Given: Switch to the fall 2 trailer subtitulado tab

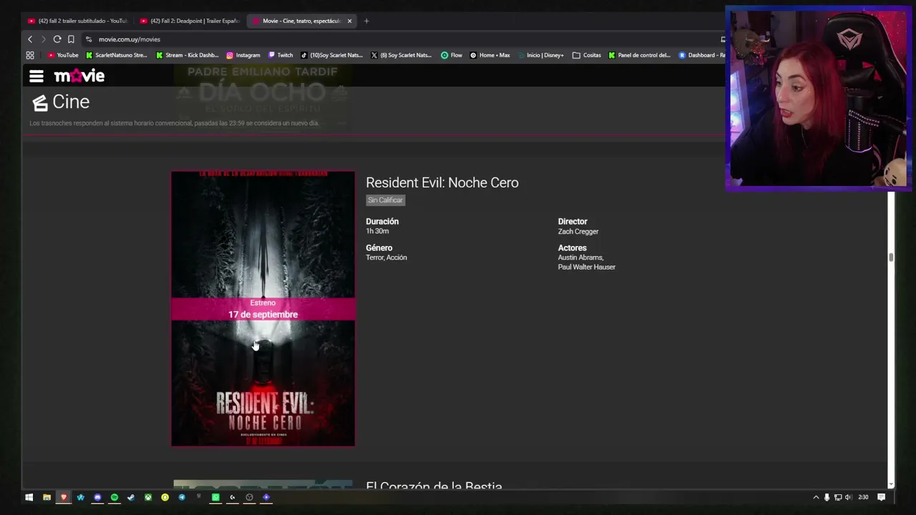Looking at the screenshot, I should tap(77, 21).
